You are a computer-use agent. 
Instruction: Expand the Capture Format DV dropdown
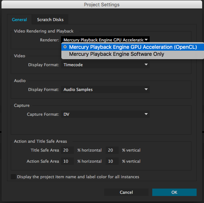click(x=105, y=114)
